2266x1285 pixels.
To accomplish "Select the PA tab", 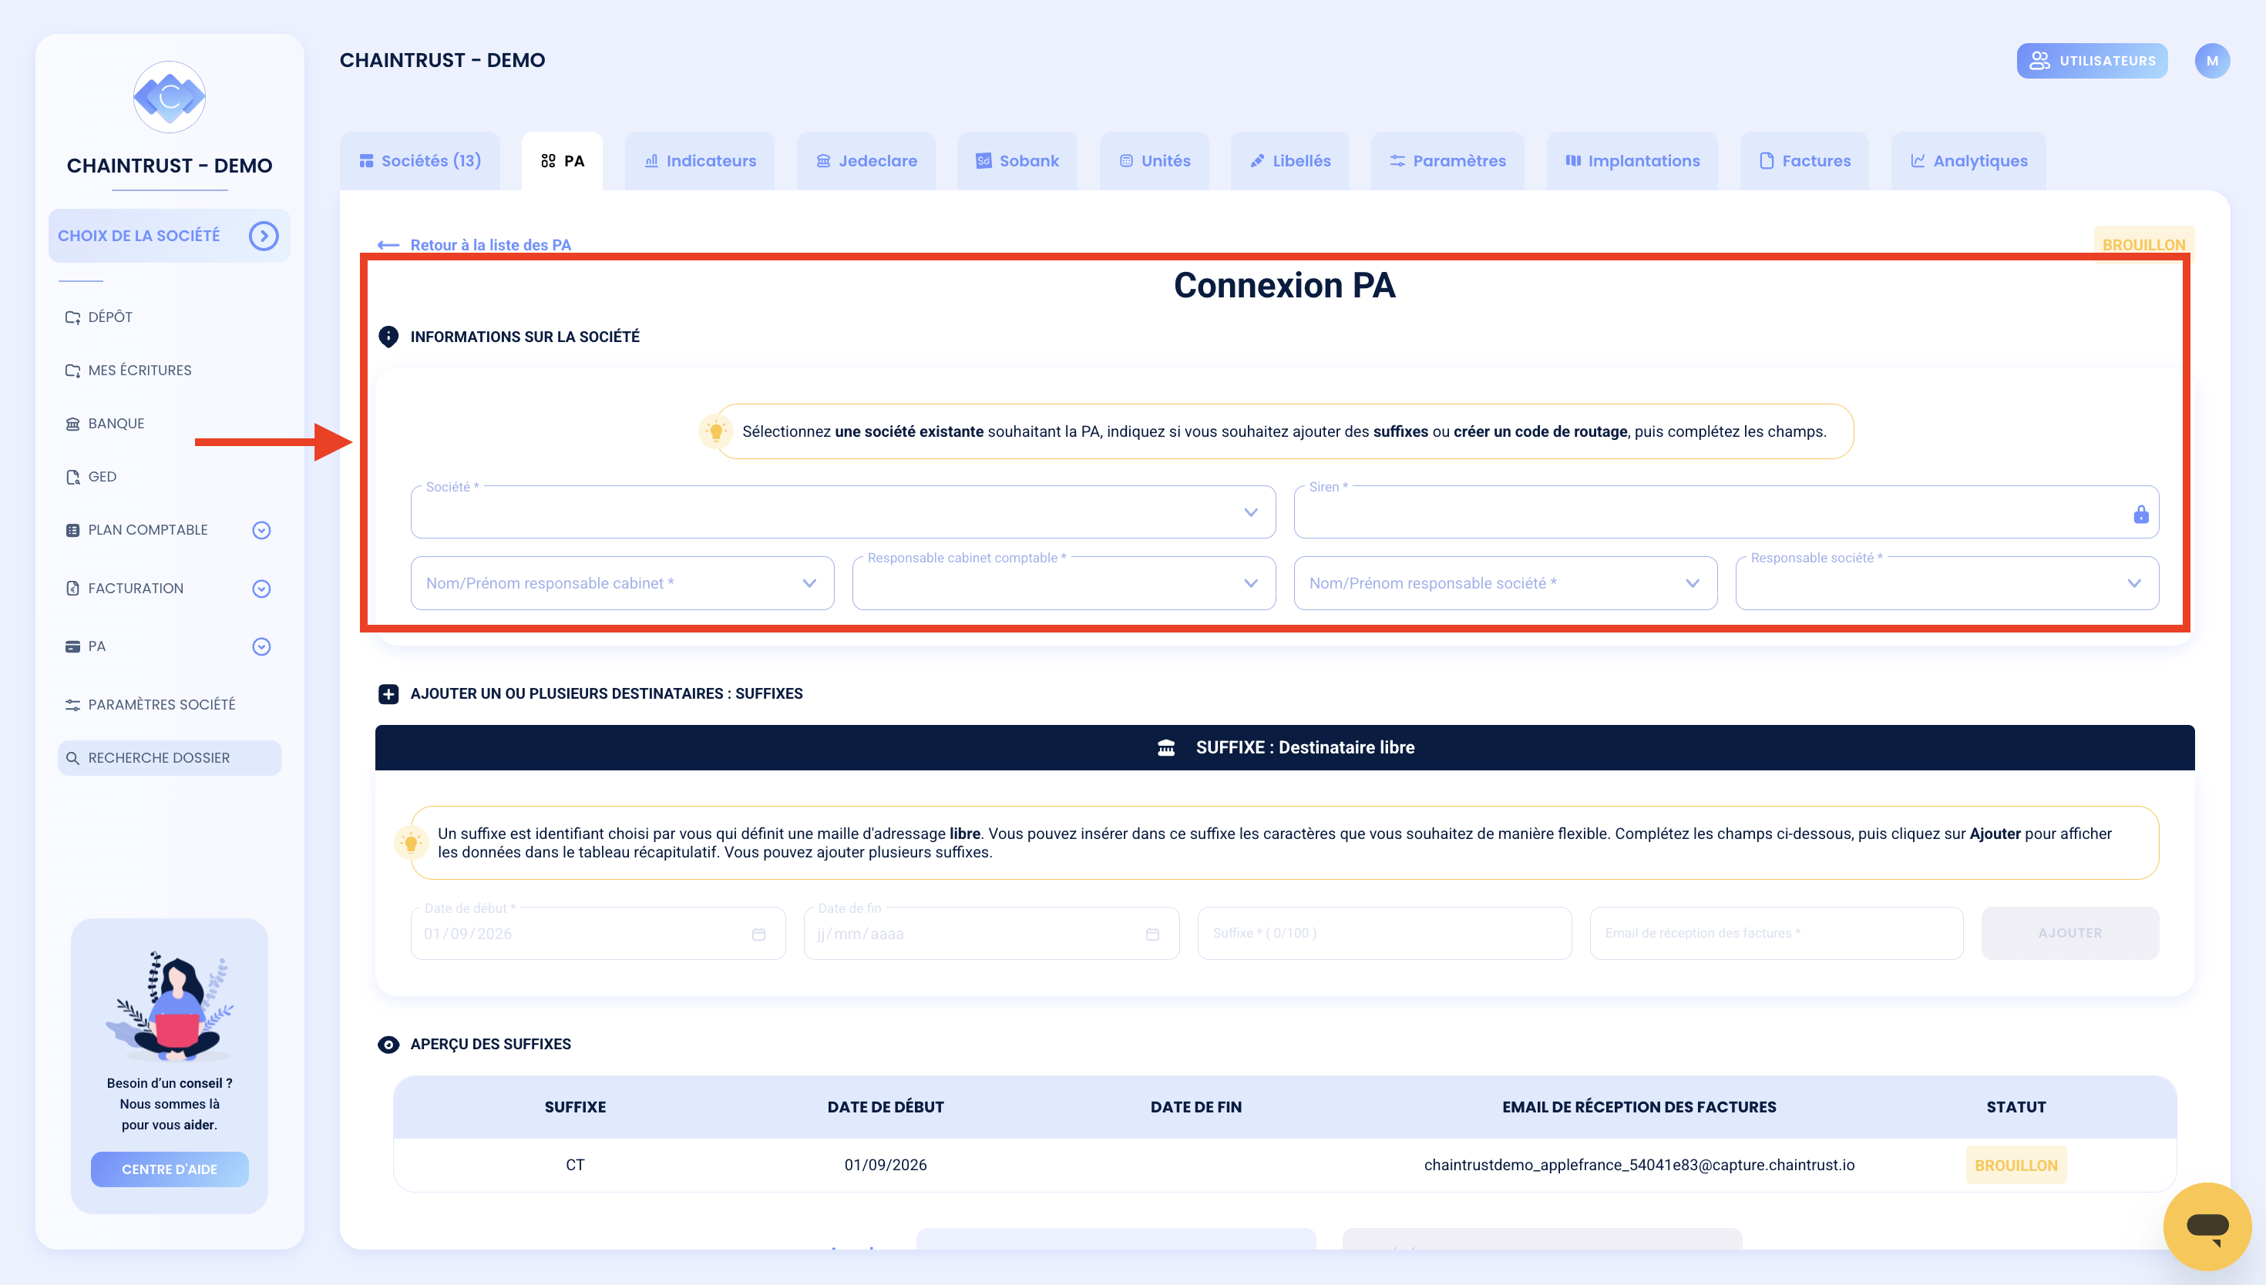I will point(563,160).
